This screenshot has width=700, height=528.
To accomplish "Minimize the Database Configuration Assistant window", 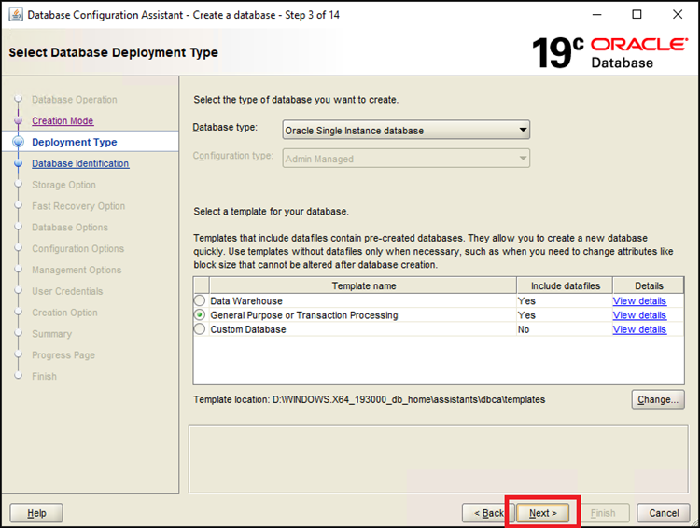I will (x=597, y=15).
